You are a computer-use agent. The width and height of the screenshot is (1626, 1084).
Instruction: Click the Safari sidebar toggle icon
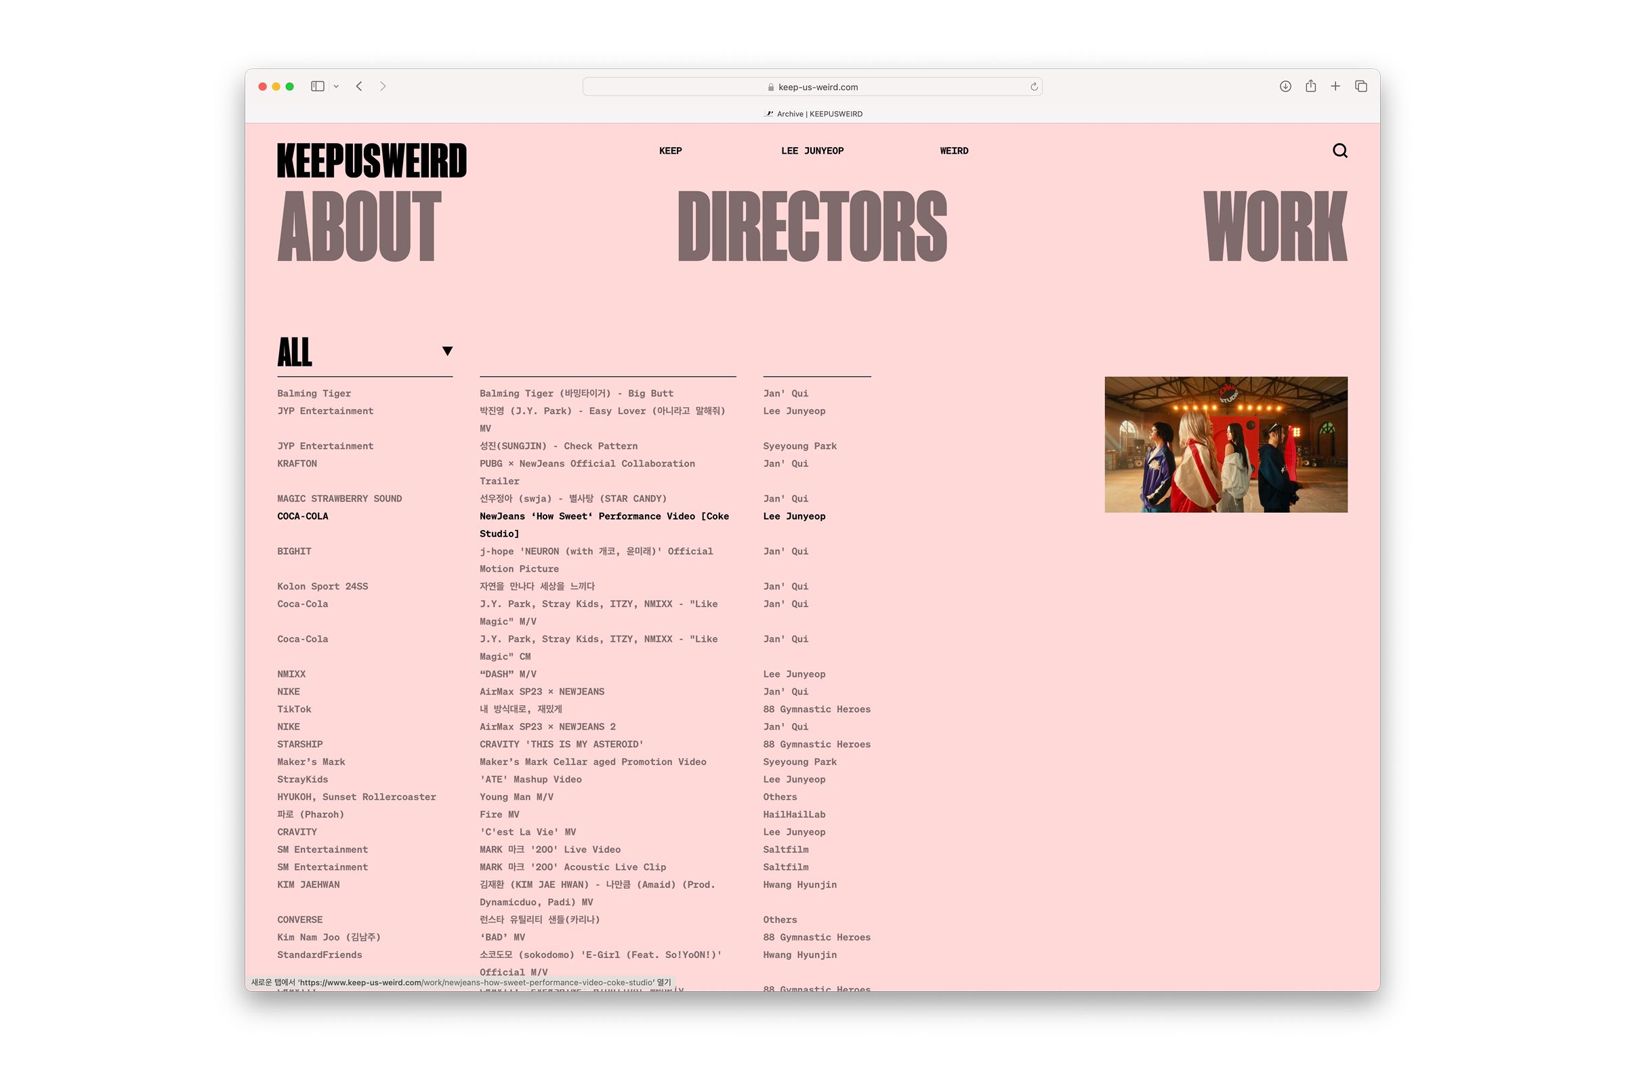point(317,87)
